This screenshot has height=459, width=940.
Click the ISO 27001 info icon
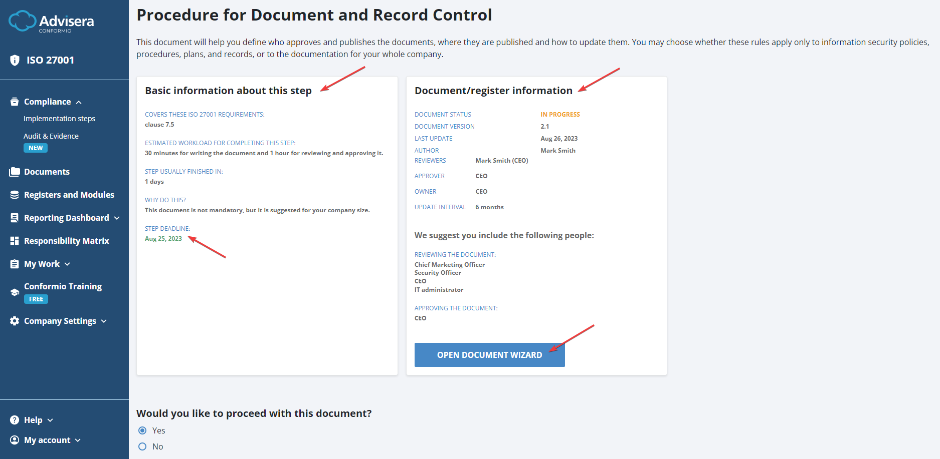pos(15,60)
